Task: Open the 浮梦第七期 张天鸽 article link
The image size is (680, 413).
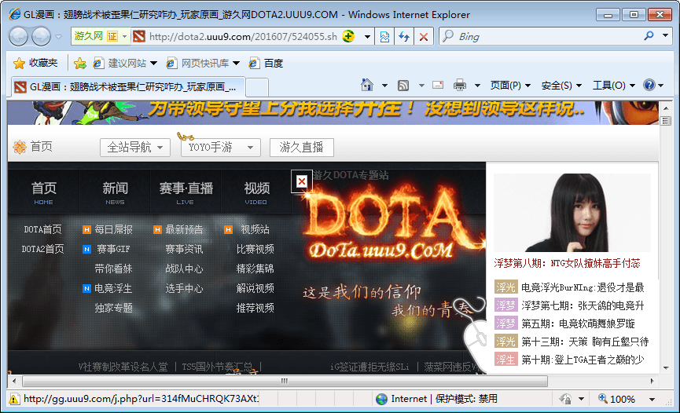Action: [583, 305]
